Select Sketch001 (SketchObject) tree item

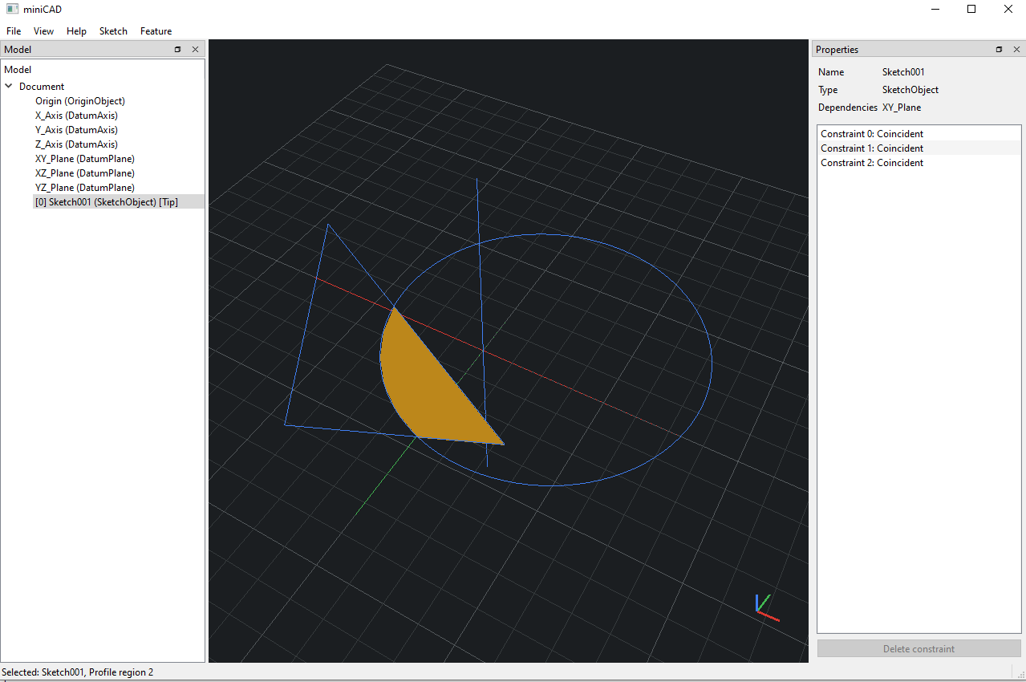click(107, 202)
